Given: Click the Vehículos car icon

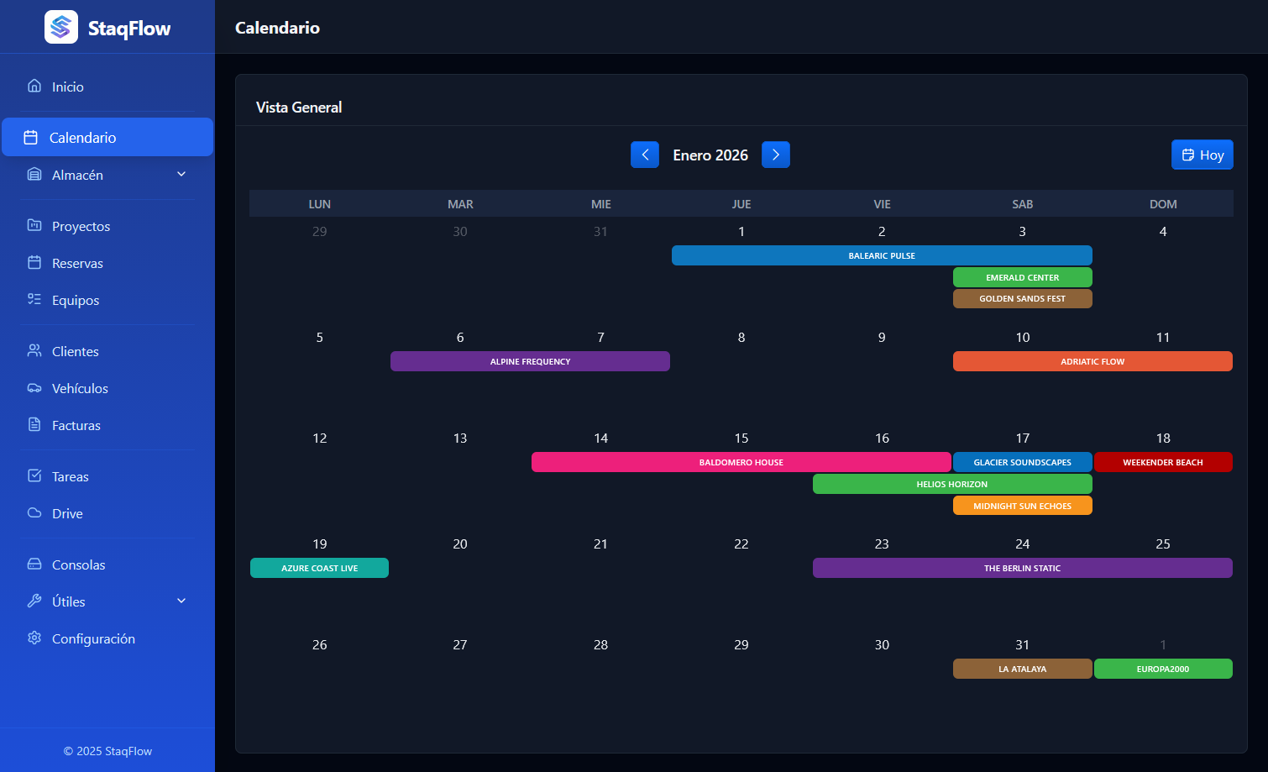Looking at the screenshot, I should 34,388.
